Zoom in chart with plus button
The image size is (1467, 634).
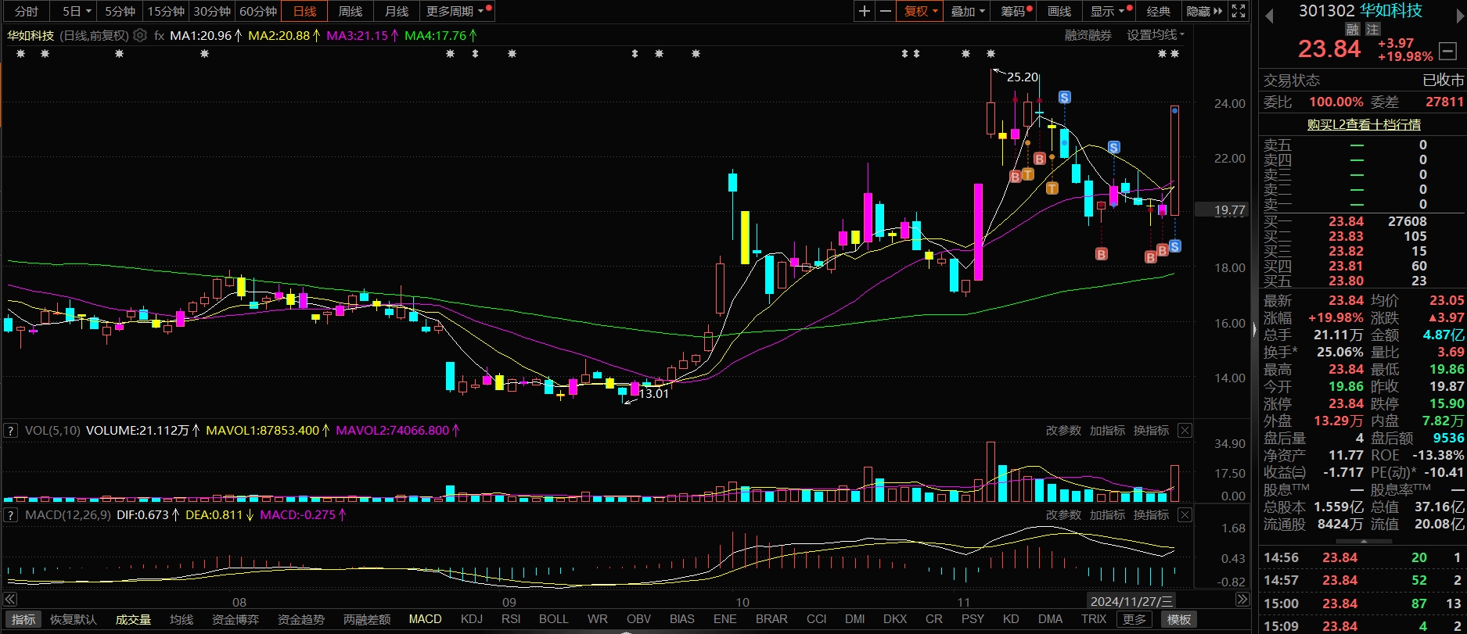click(864, 11)
